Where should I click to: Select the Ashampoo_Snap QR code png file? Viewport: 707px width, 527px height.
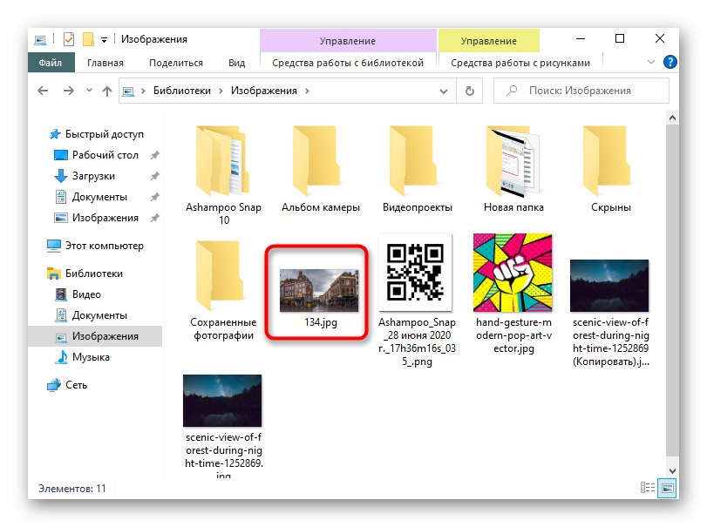(417, 301)
